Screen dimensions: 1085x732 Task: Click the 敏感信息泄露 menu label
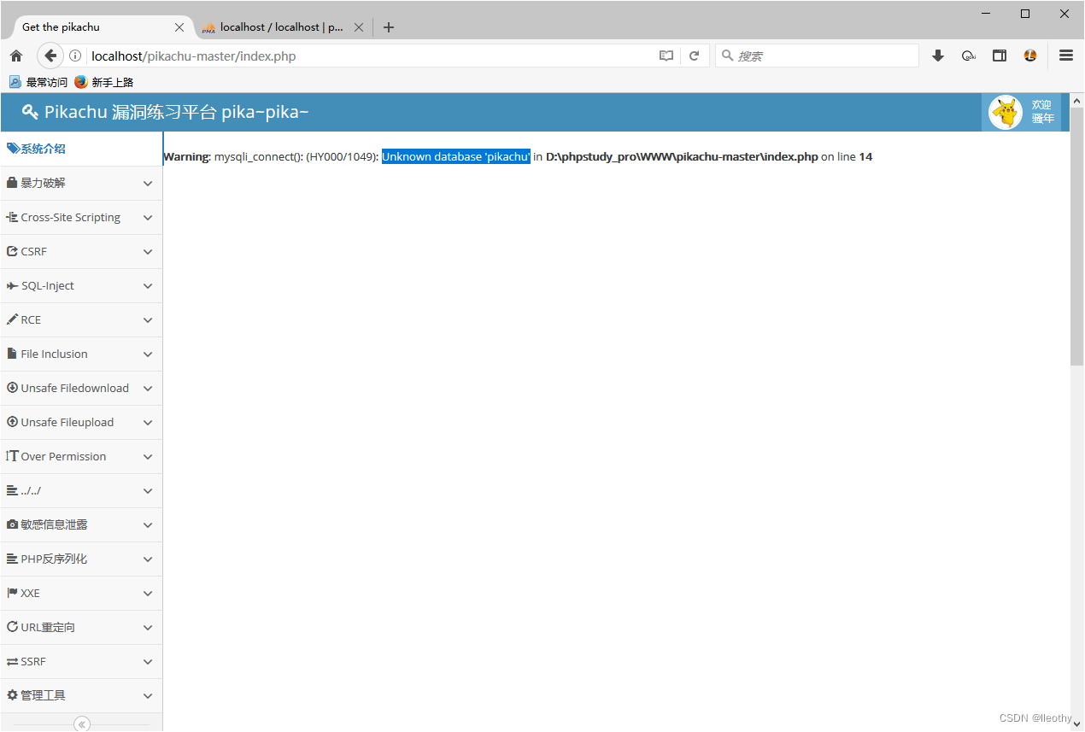pyautogui.click(x=55, y=524)
